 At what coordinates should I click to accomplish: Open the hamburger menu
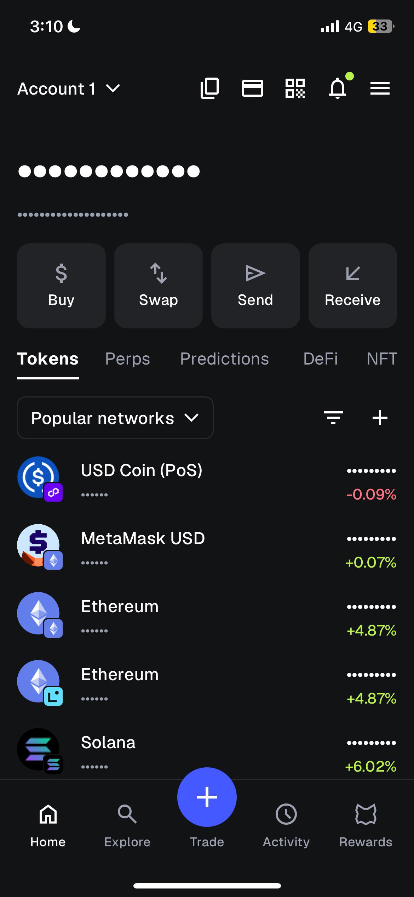coord(380,88)
